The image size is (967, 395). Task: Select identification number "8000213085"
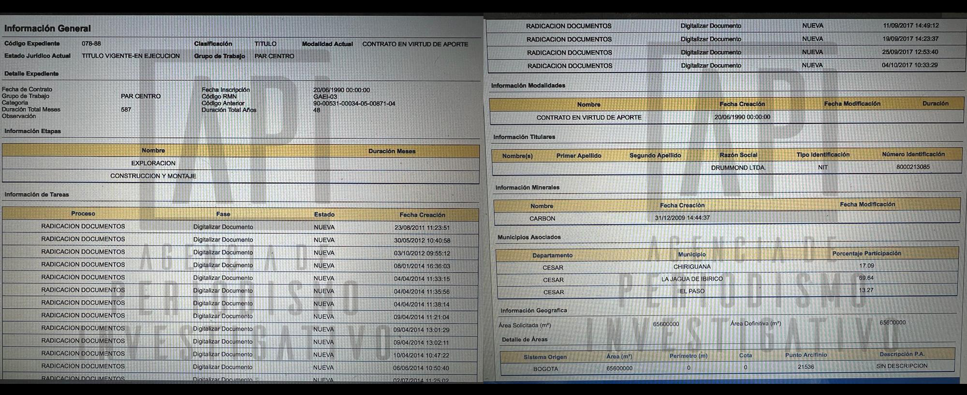tap(913, 167)
